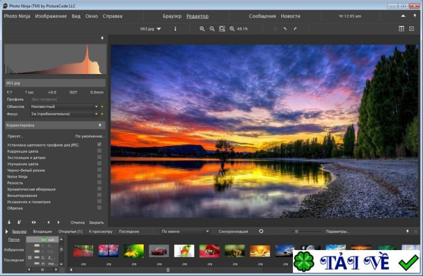The height and width of the screenshot is (276, 423).
Task: Rotate the image counterclockwise
Action: point(285,29)
